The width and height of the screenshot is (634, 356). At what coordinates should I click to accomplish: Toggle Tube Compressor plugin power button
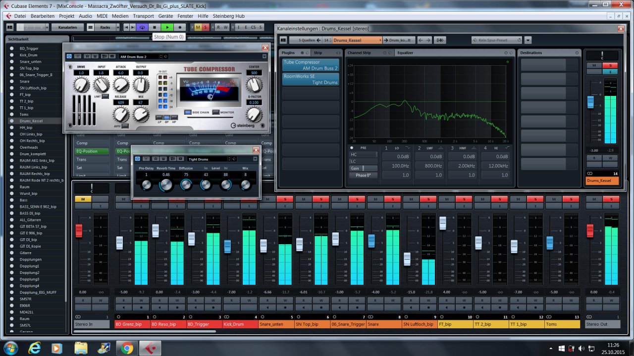click(x=69, y=56)
